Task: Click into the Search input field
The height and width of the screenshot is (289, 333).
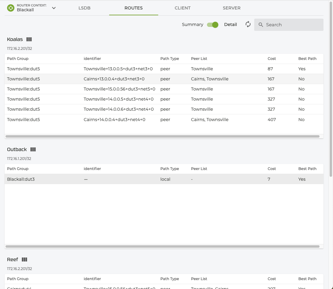Action: tap(291, 25)
